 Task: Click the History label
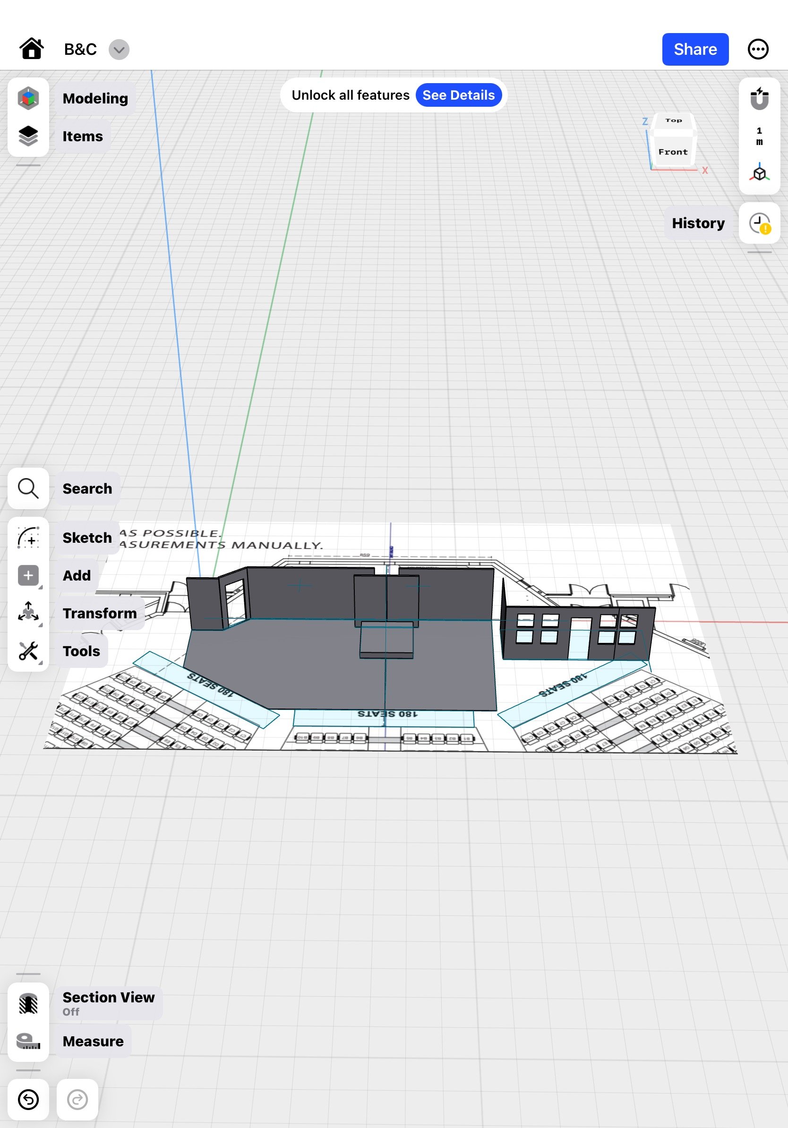(698, 223)
